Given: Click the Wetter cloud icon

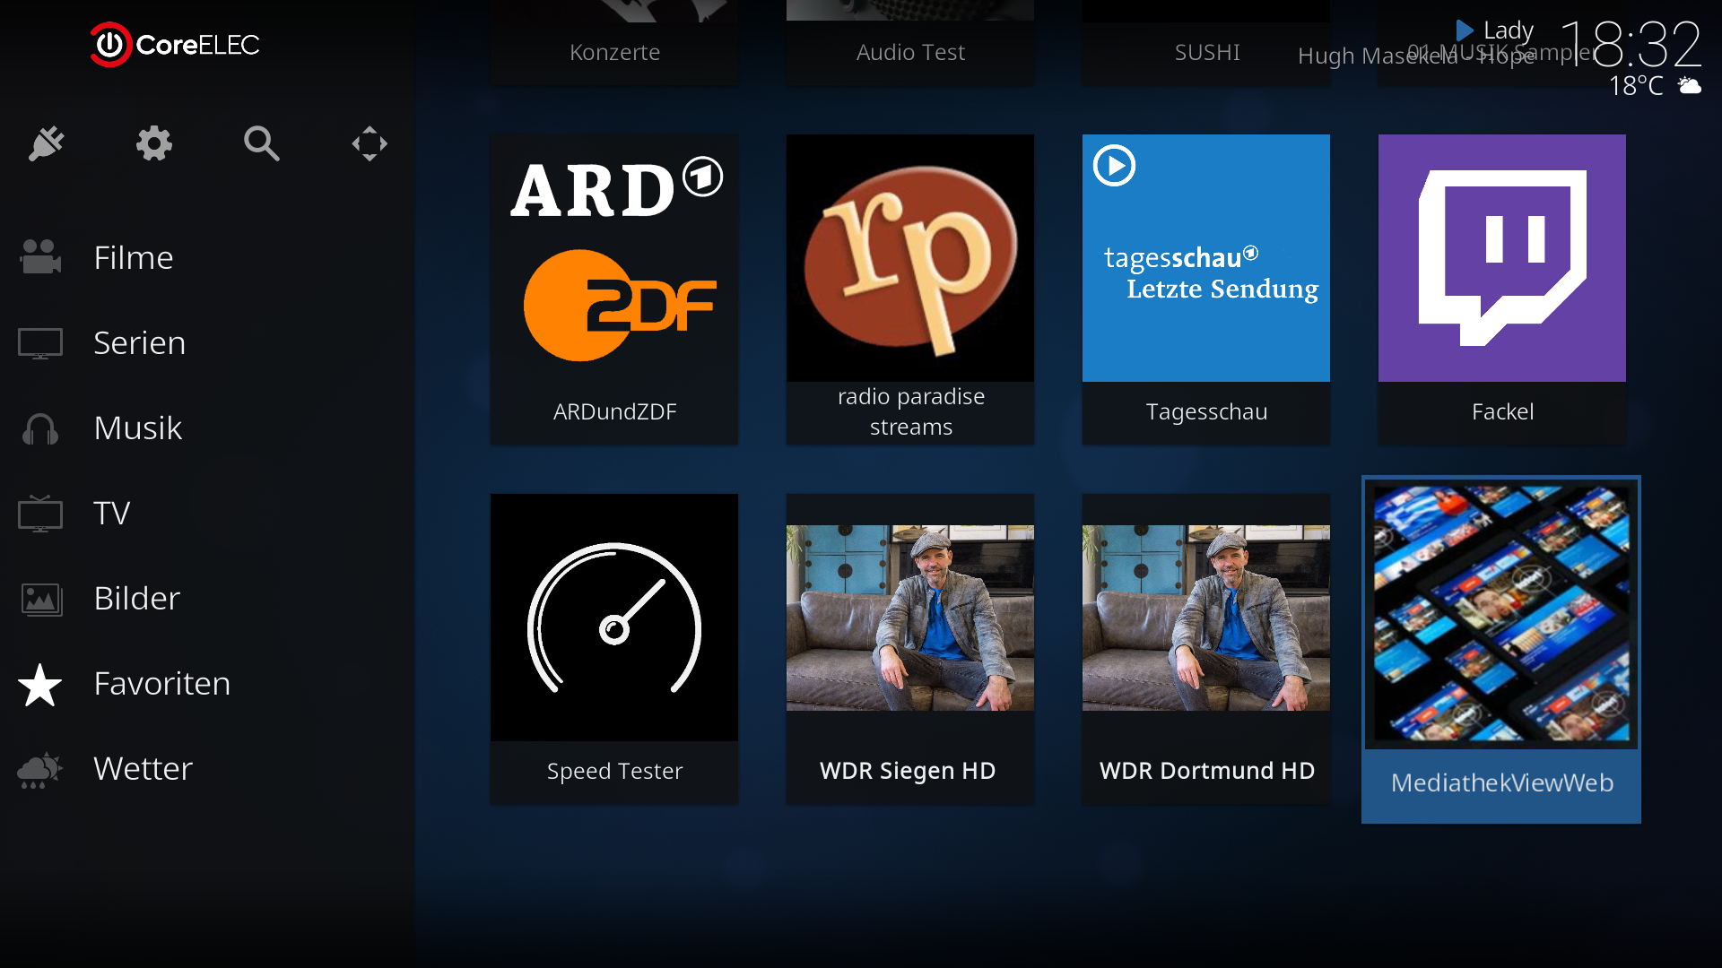Looking at the screenshot, I should pos(40,769).
